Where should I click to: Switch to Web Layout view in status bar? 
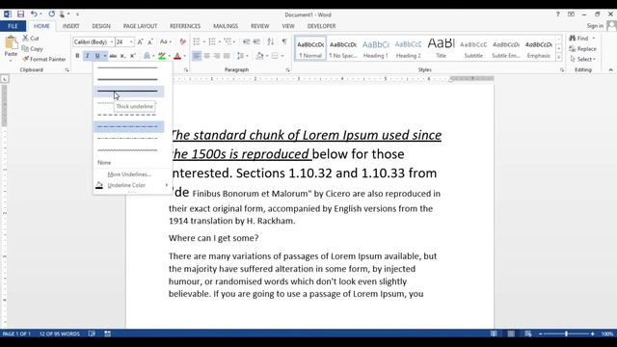(528, 334)
